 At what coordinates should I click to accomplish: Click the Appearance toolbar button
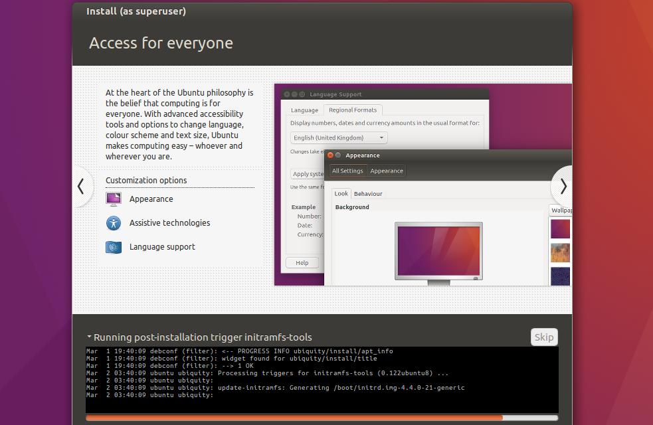coord(387,171)
